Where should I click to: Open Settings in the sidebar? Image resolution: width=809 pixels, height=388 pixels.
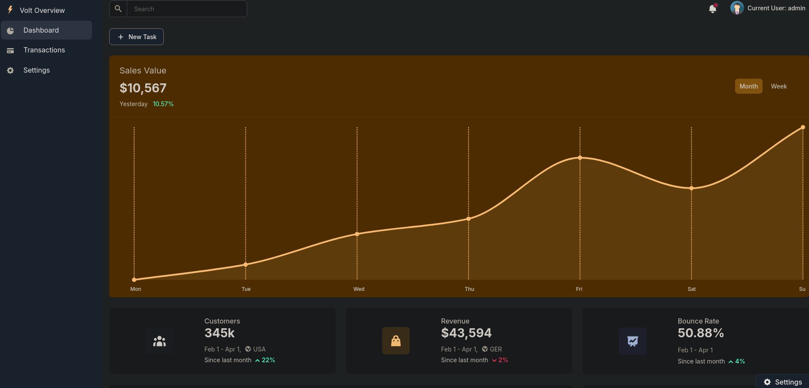click(x=46, y=70)
